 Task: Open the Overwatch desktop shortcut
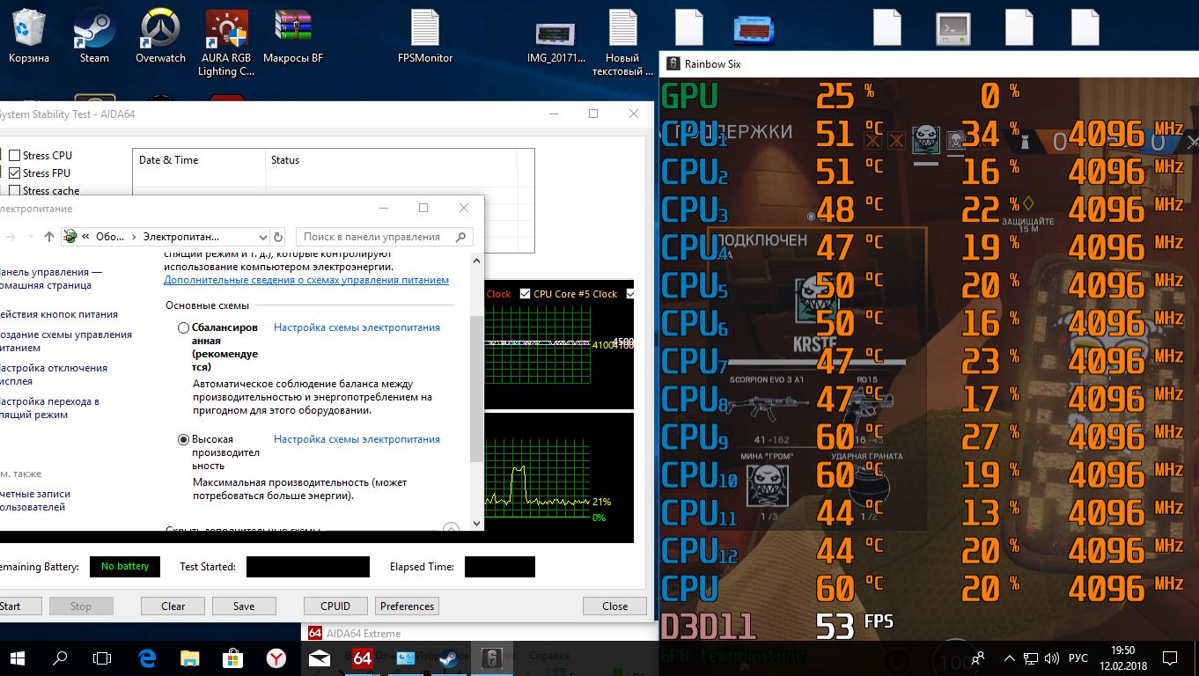point(160,36)
